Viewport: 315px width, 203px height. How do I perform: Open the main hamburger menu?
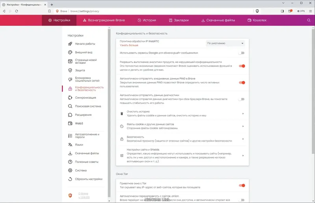(310, 11)
